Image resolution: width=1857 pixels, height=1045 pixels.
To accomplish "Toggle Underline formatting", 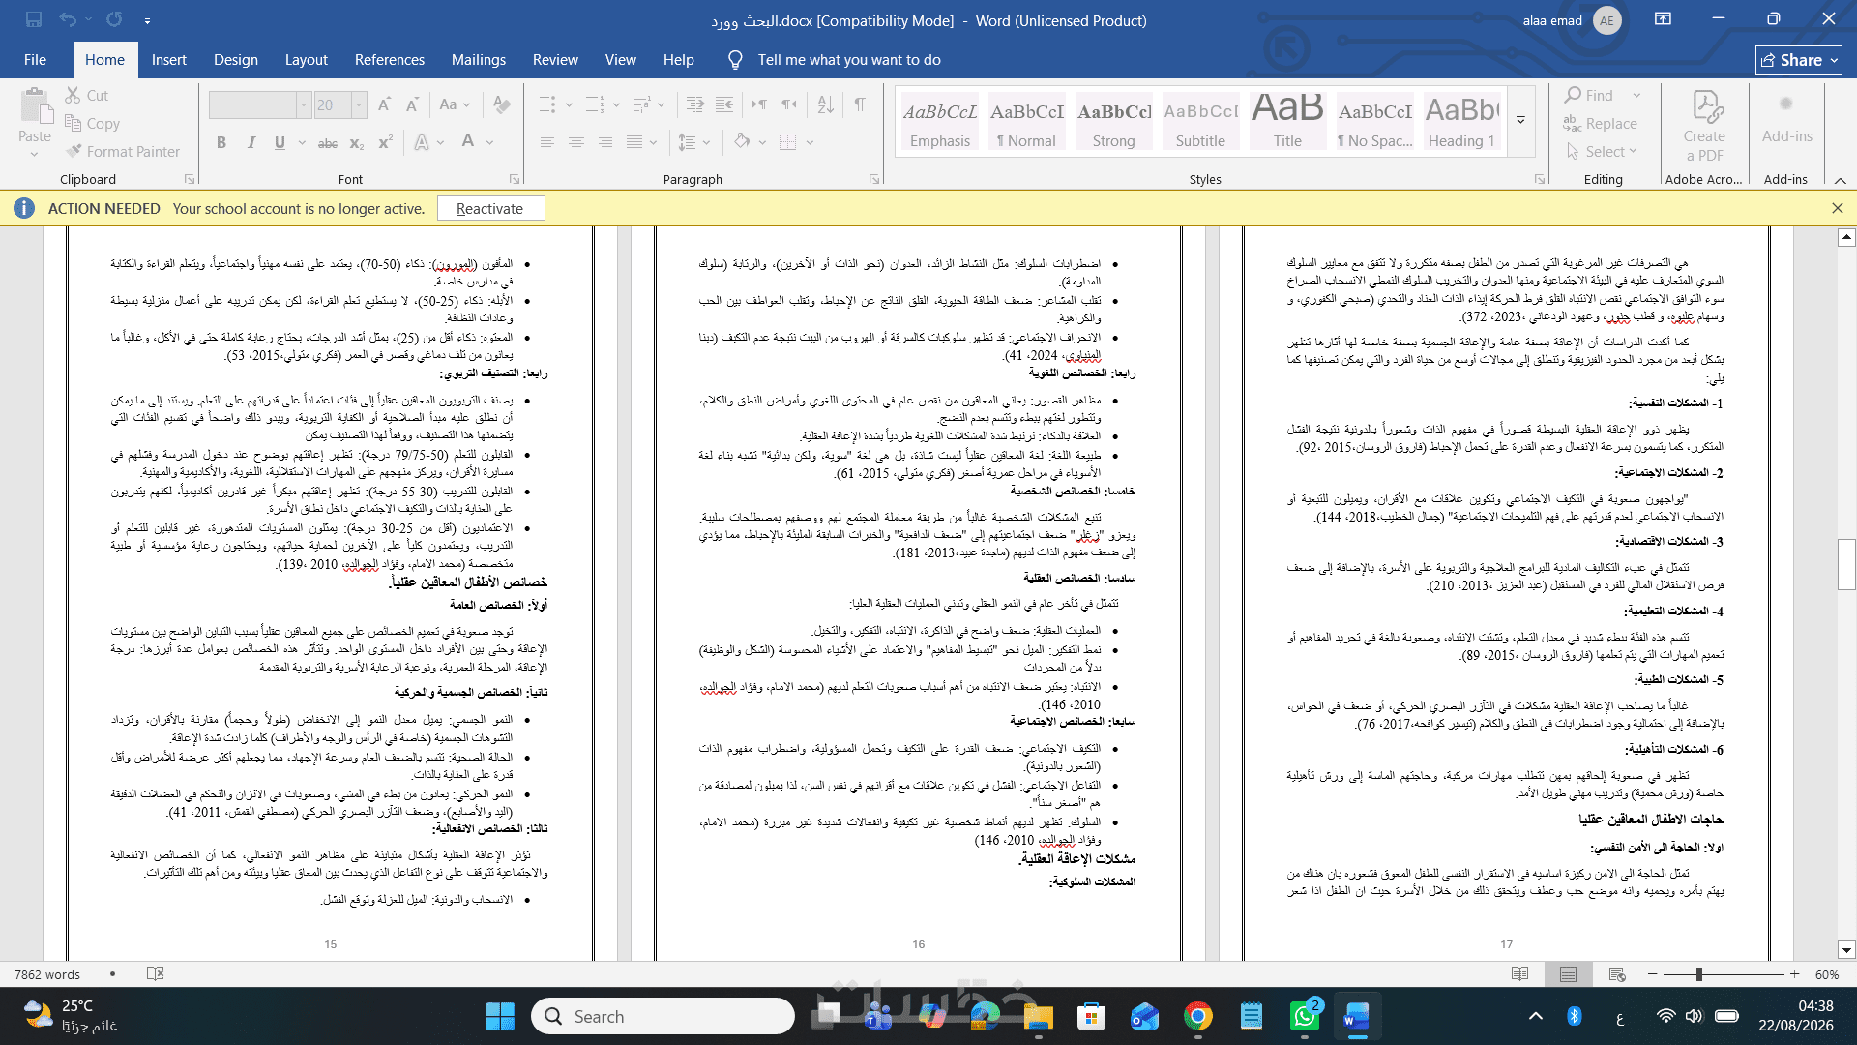I will coord(280,142).
